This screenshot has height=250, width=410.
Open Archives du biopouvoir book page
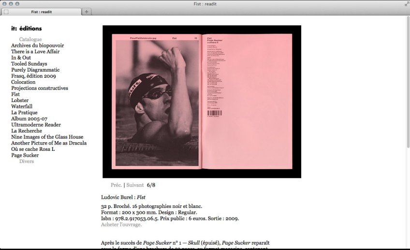tap(37, 45)
